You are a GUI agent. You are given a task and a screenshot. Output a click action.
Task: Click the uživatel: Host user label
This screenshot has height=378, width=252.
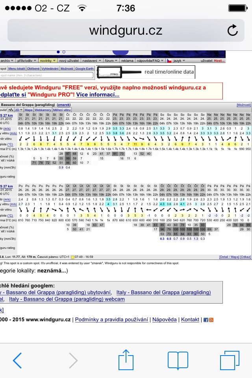coord(213,61)
